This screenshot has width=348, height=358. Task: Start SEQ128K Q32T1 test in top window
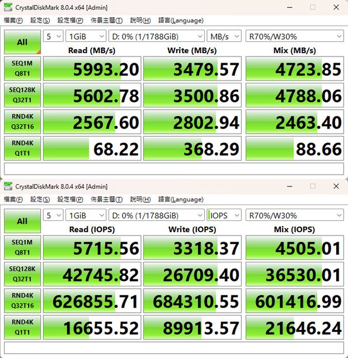(x=22, y=96)
